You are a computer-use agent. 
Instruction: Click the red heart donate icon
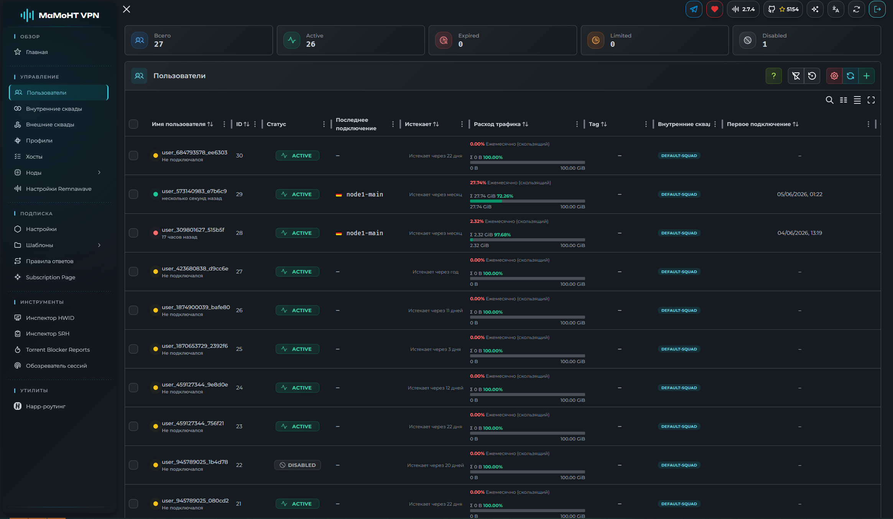(x=714, y=9)
